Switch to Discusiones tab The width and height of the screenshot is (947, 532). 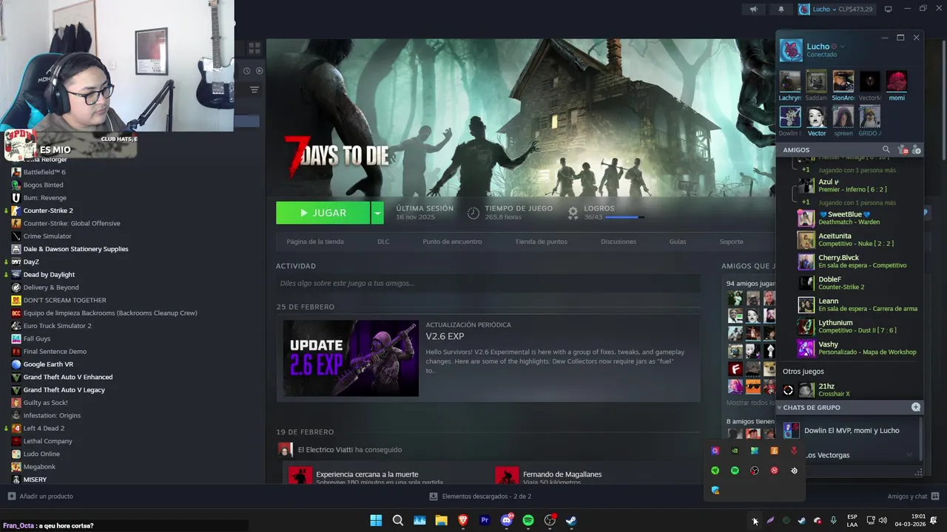pyautogui.click(x=619, y=242)
